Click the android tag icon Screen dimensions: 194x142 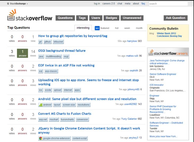click(41, 105)
